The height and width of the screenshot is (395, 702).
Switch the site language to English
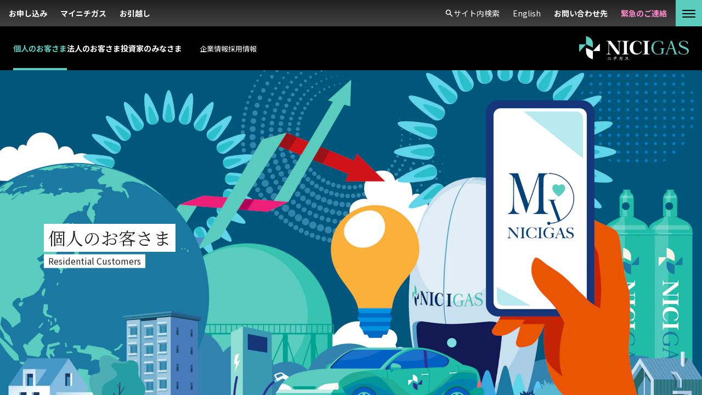point(526,13)
